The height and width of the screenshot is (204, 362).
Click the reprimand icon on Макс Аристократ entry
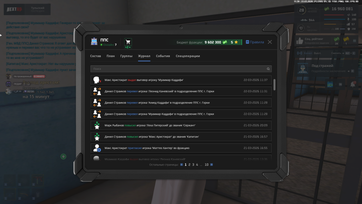[97, 80]
